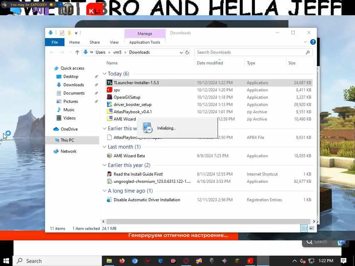Select the OperaGXSetup file
The image size is (355, 266).
[x=209, y=97]
